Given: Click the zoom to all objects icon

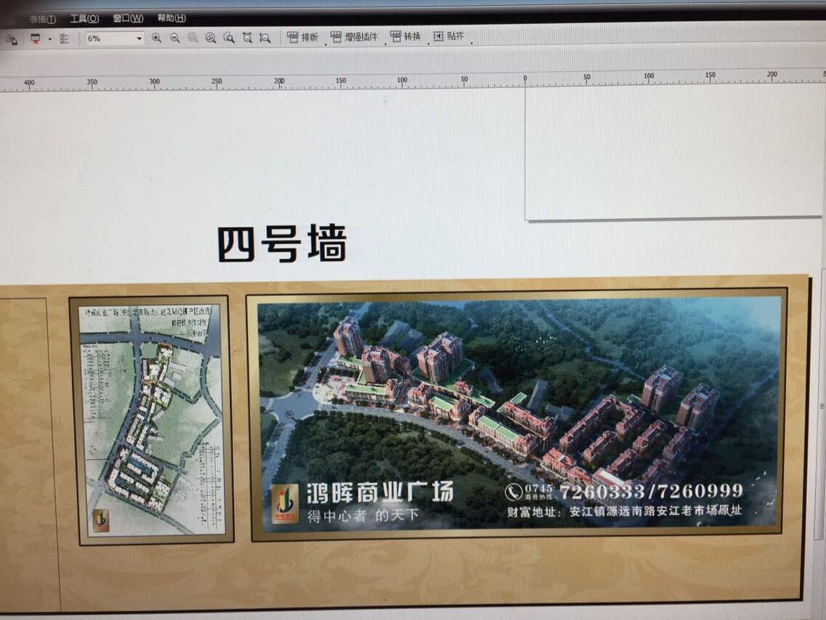Looking at the screenshot, I should click(x=211, y=38).
